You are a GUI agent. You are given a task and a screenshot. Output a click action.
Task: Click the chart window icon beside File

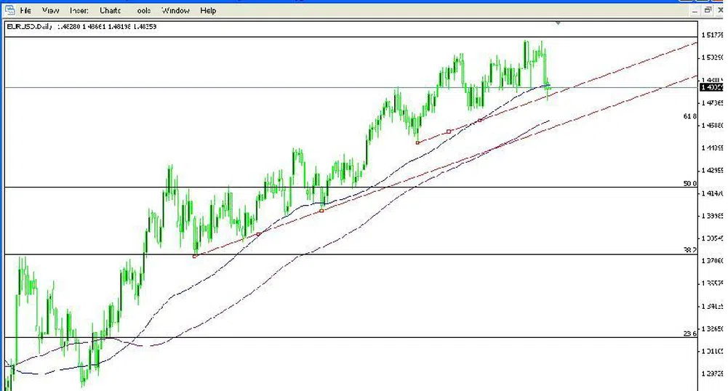(x=9, y=10)
